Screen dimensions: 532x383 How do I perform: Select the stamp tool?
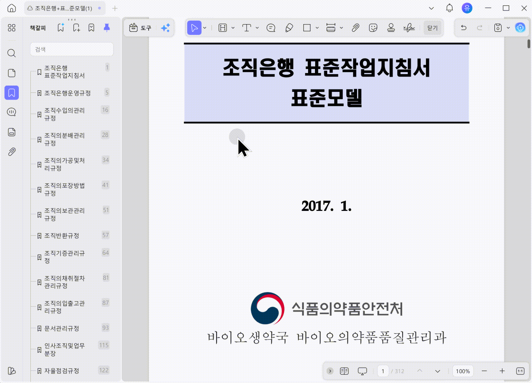pyautogui.click(x=391, y=28)
